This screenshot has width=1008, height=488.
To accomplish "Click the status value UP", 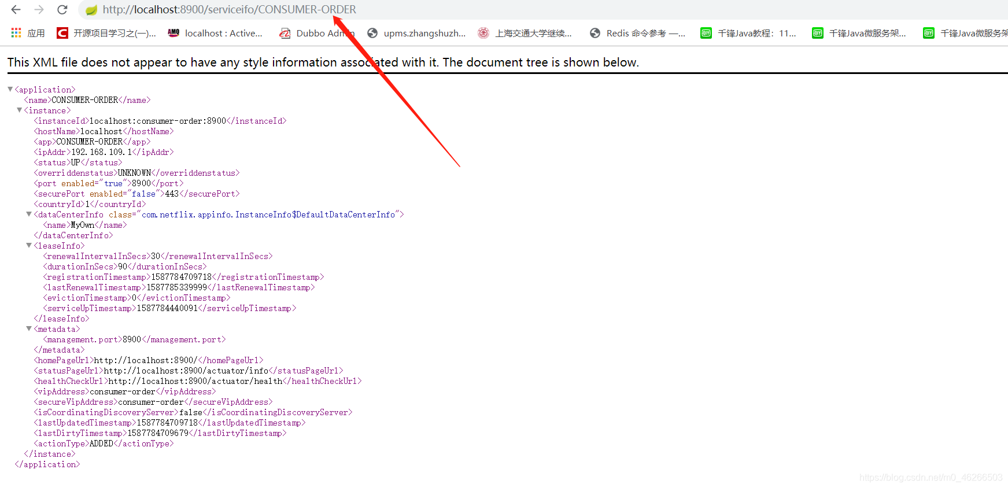I will (75, 162).
